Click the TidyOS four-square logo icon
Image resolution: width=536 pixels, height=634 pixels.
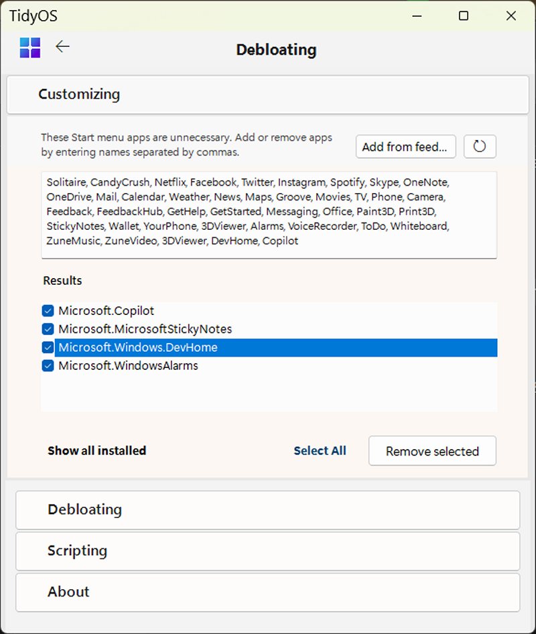(x=30, y=48)
